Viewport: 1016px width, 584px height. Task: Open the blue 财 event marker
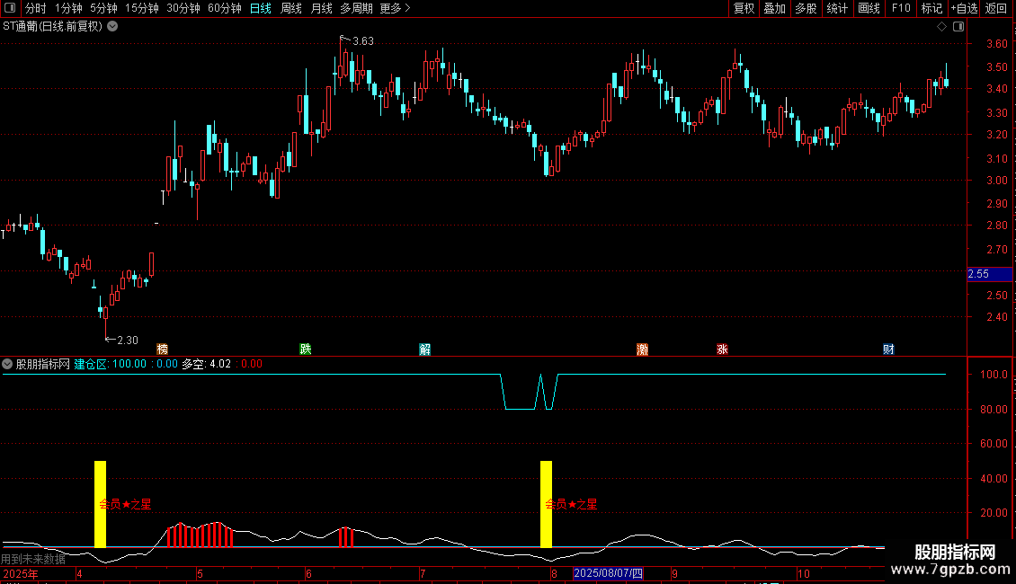pyautogui.click(x=888, y=349)
